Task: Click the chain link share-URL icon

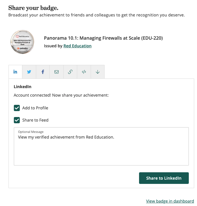Action: pos(70,72)
